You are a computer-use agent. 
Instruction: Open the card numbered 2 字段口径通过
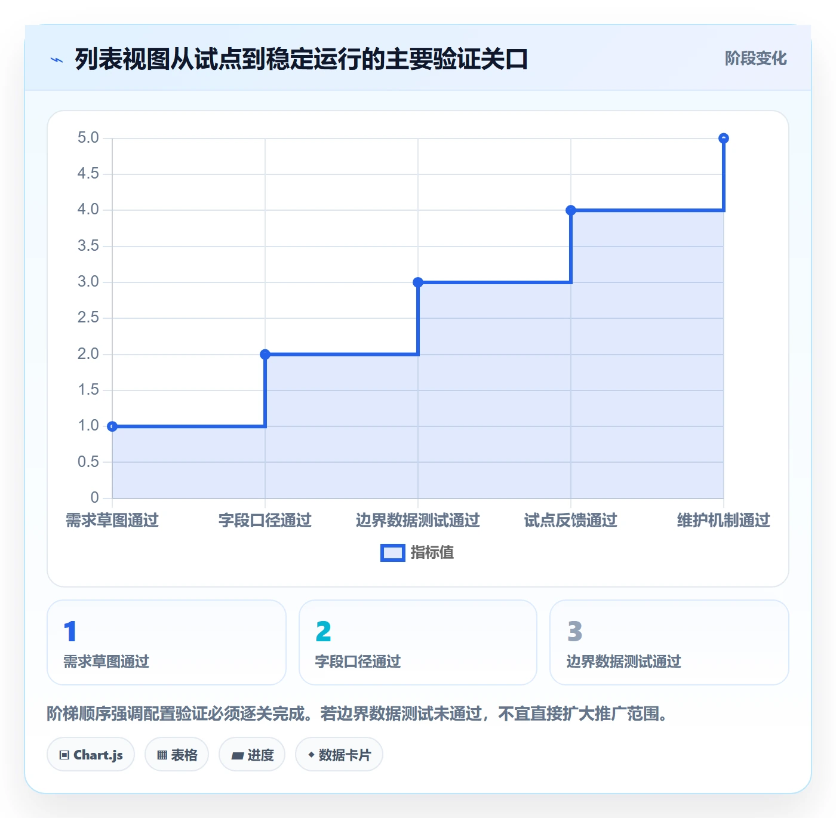pyautogui.click(x=418, y=642)
